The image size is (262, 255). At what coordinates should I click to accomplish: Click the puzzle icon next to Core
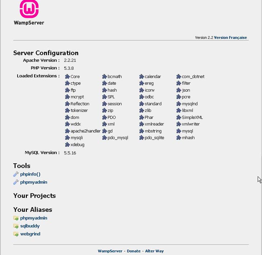coord(67,77)
